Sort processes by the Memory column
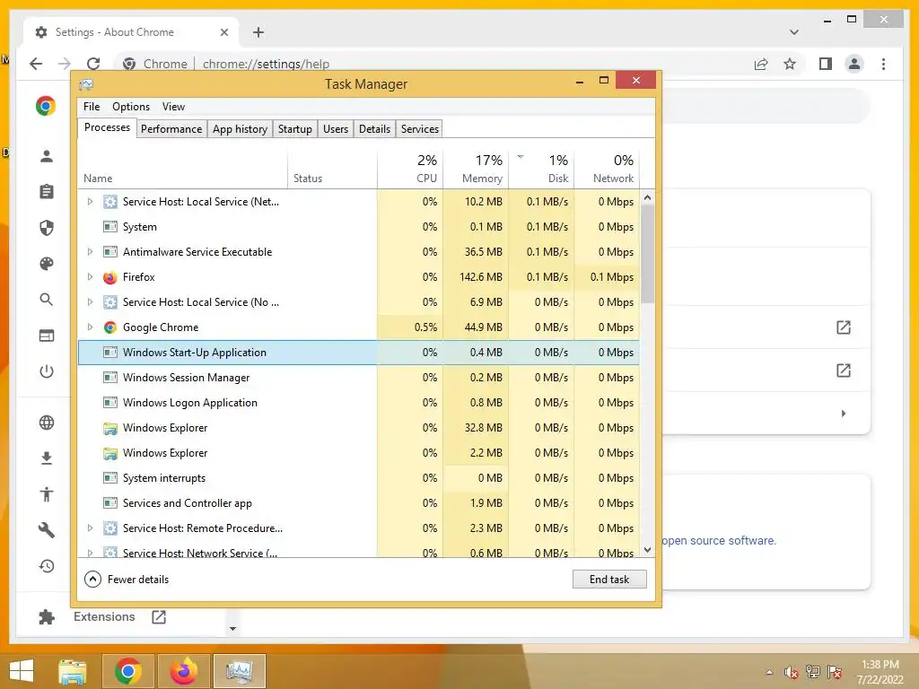The width and height of the screenshot is (919, 689). click(x=476, y=170)
